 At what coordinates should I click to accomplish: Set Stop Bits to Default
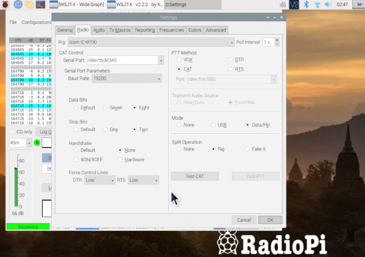[84, 129]
